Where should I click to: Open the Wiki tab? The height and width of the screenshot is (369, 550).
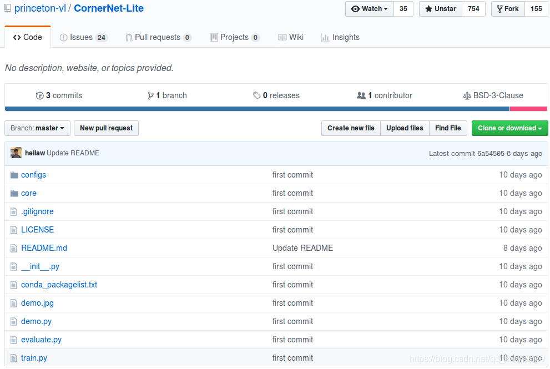[x=291, y=37]
